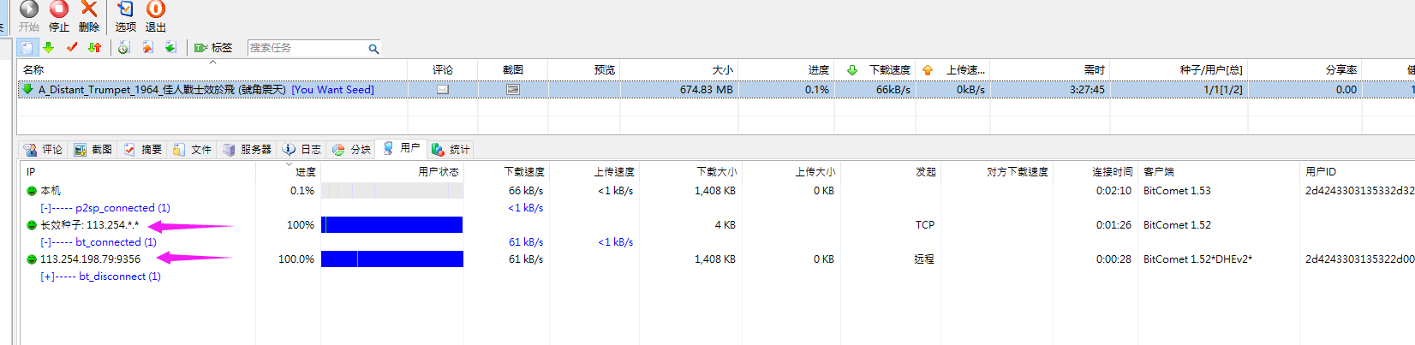The image size is (1415, 345).
Task: Click the magnifier search icon
Action: [x=373, y=49]
